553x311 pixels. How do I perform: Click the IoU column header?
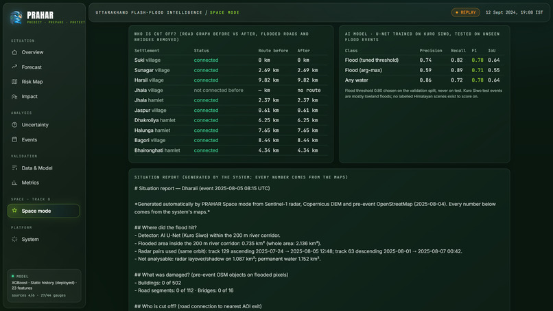pos(492,51)
